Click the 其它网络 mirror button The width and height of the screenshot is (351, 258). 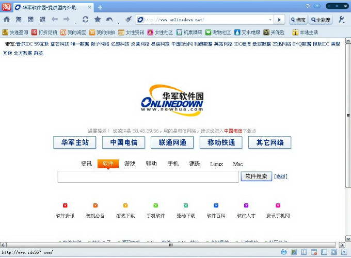270,142
